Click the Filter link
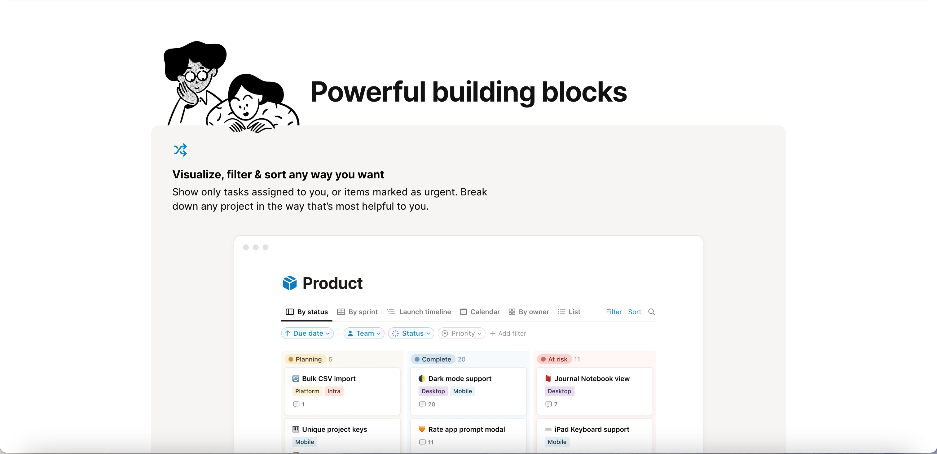 pos(614,312)
